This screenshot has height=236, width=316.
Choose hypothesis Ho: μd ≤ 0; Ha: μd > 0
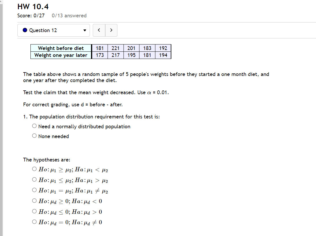pyautogui.click(x=34, y=211)
